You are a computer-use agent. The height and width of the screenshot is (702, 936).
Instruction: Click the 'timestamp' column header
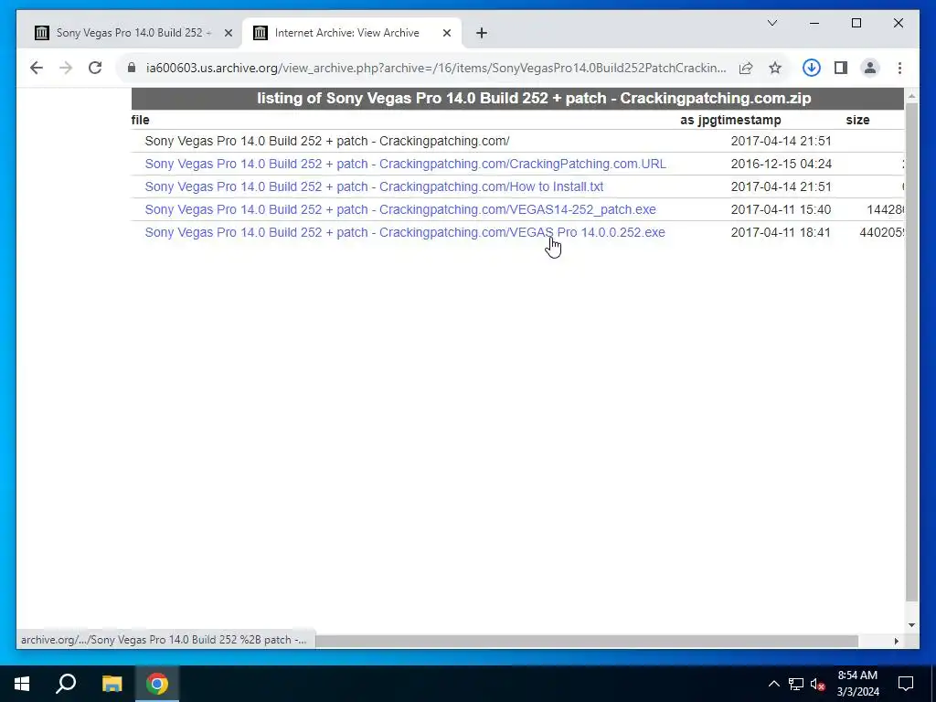749,120
